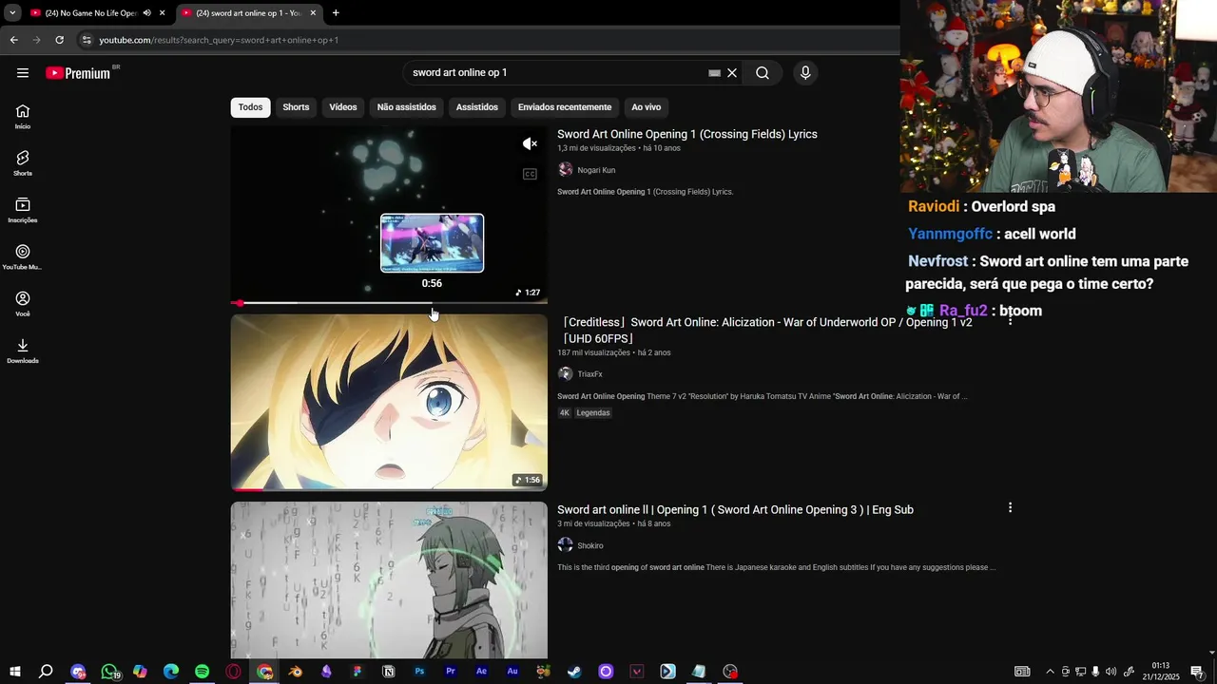The image size is (1217, 684).
Task: Click the page vertical scrollbar down arrow
Action: coord(1211,653)
